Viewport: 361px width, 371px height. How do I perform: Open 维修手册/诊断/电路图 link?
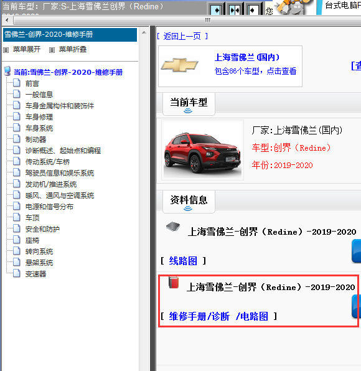click(218, 316)
